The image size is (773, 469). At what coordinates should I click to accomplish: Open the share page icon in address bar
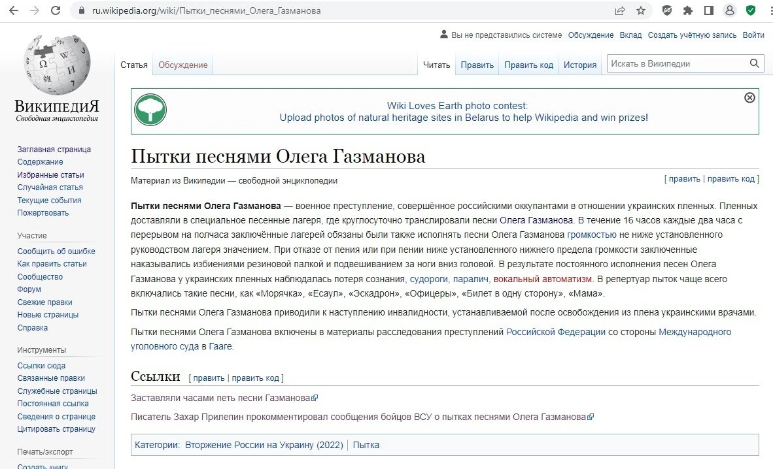click(x=620, y=10)
